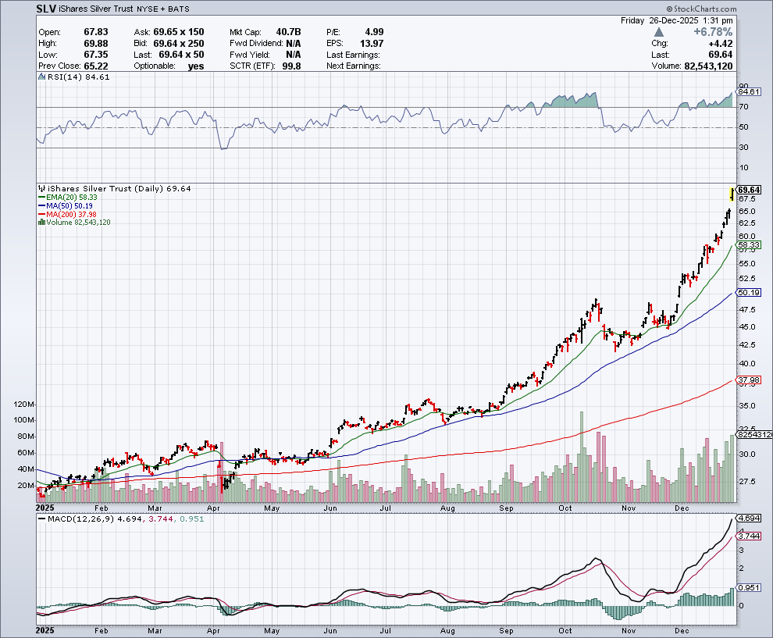Viewport: 773px width, 638px height.
Task: Click the 82543120 volume tag on the right axis
Action: pyautogui.click(x=755, y=434)
